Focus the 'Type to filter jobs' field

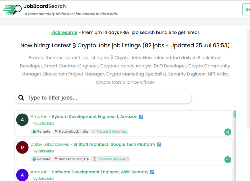pyautogui.click(x=107, y=98)
